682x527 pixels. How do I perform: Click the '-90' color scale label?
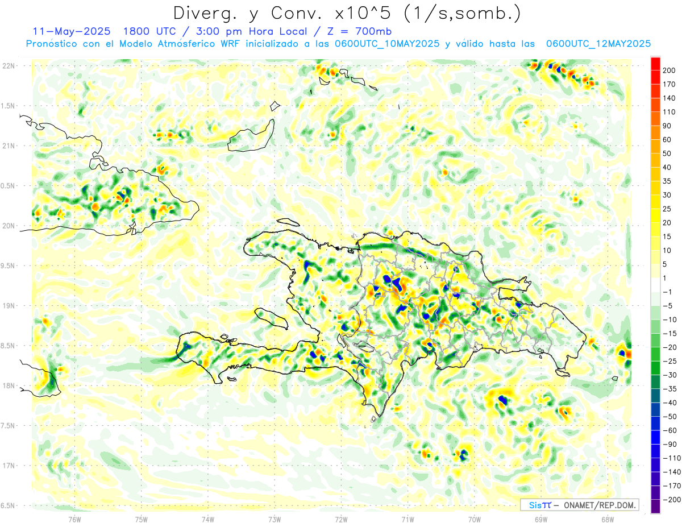(x=669, y=445)
